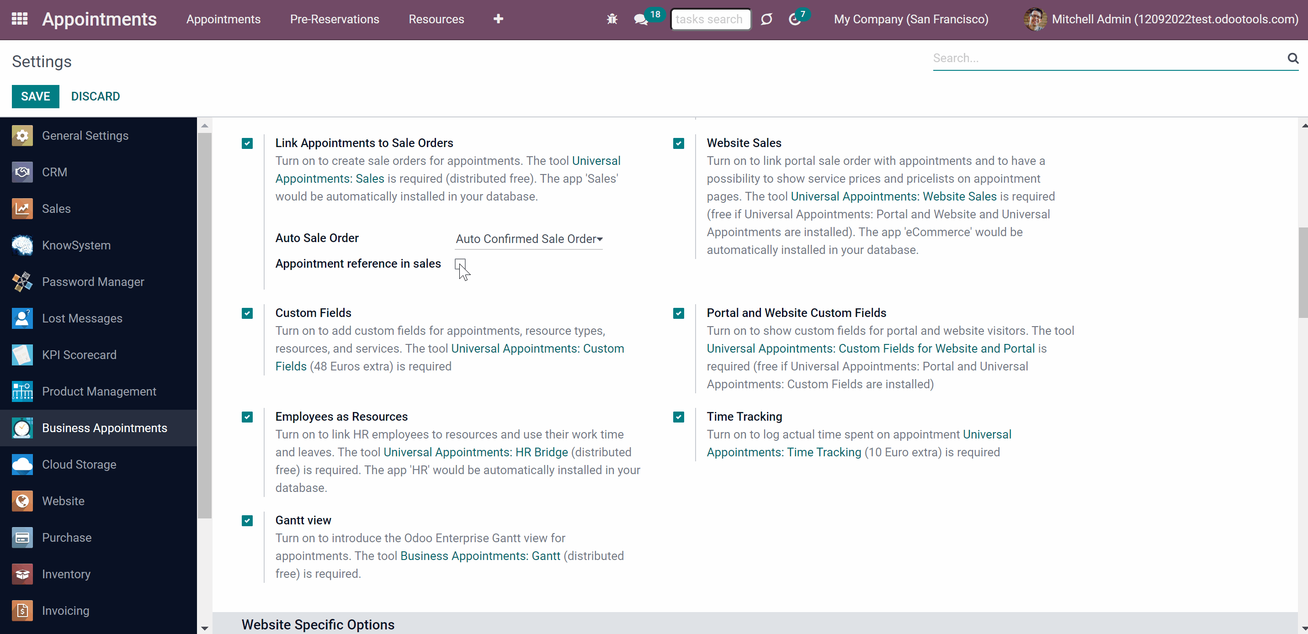Open the Pre-Reservations menu

pos(335,19)
